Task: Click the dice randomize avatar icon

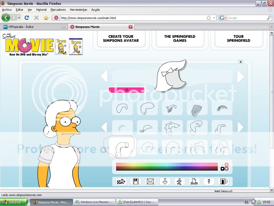Action: click(x=121, y=182)
